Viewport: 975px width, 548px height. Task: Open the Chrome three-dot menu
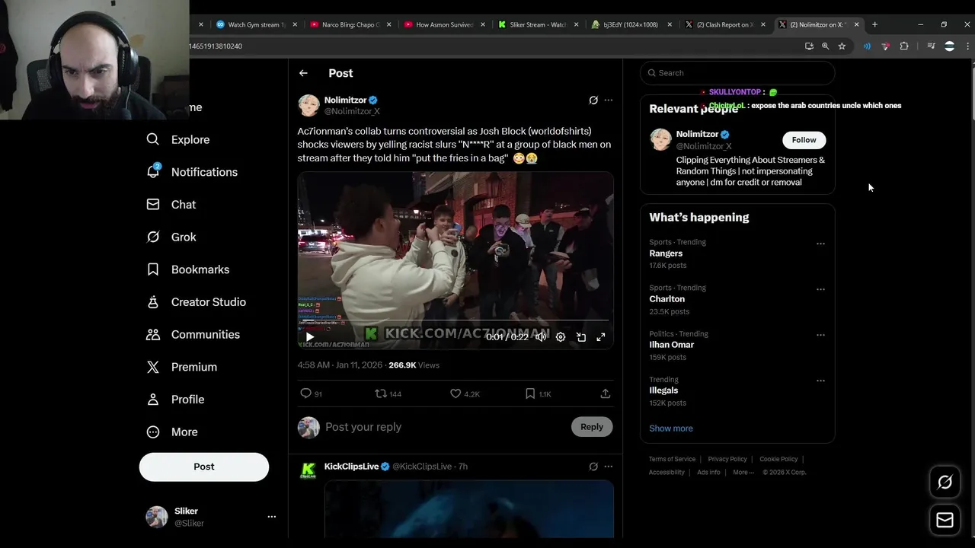968,46
